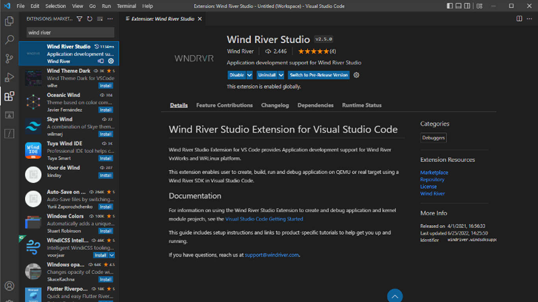Toggle secondary side bar layout icon
Image resolution: width=538 pixels, height=302 pixels.
467,6
